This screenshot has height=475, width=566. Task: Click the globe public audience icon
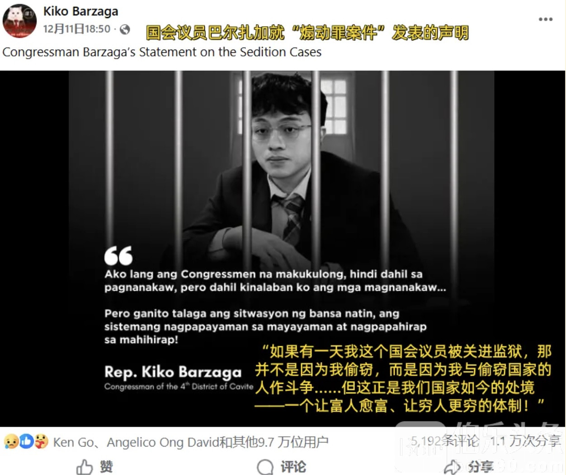[x=125, y=29]
